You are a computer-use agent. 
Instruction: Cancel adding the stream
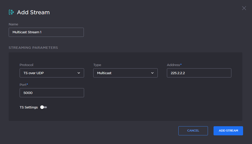(x=193, y=131)
